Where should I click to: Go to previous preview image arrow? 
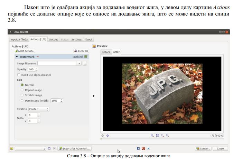pyautogui.click(x=102, y=136)
